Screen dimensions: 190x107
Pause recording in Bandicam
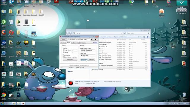(92, 40)
